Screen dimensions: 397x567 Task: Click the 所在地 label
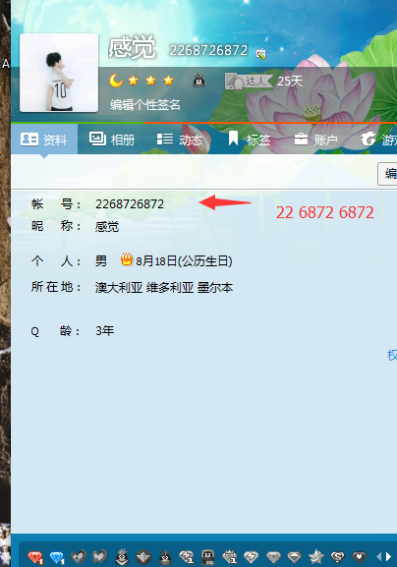tap(56, 287)
